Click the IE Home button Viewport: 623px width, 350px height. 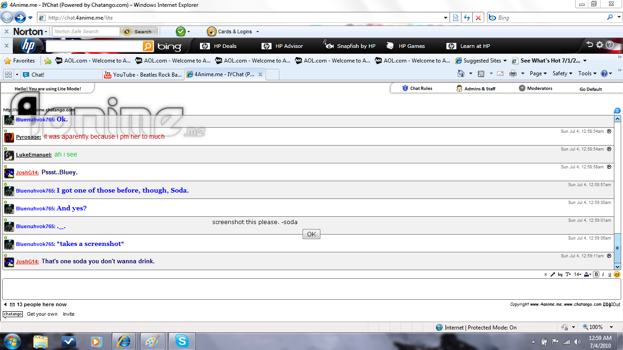(461, 73)
